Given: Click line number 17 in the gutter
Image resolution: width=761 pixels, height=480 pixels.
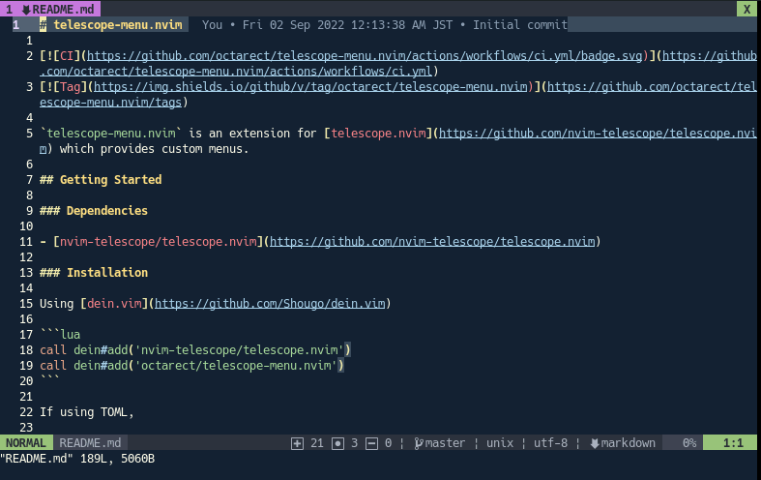Looking at the screenshot, I should tap(26, 334).
